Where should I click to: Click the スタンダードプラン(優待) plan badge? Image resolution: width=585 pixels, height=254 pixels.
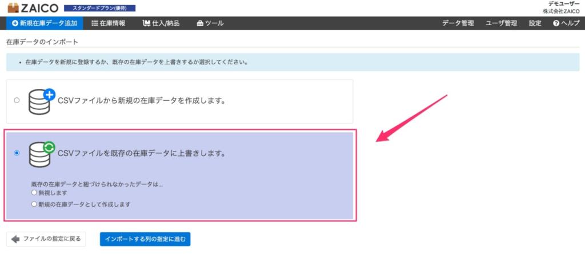pos(99,8)
